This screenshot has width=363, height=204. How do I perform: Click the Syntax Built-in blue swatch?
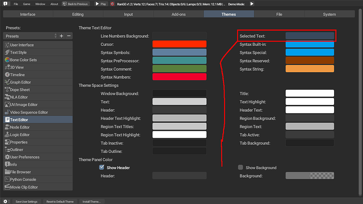[310, 44]
